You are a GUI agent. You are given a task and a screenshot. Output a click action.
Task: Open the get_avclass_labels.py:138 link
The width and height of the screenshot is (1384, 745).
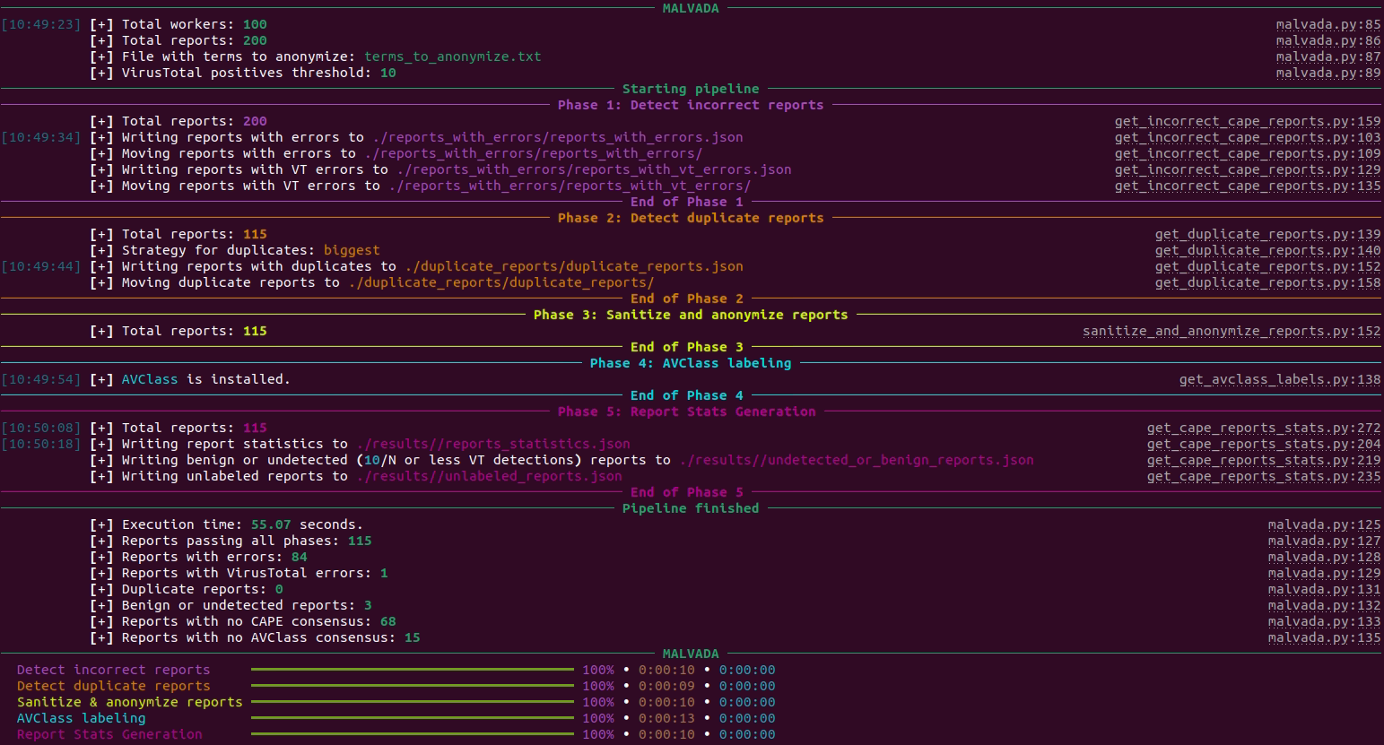coord(1280,379)
